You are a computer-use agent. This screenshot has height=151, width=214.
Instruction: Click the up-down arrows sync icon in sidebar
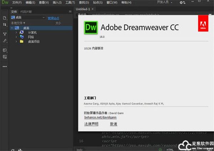(x=5, y=25)
